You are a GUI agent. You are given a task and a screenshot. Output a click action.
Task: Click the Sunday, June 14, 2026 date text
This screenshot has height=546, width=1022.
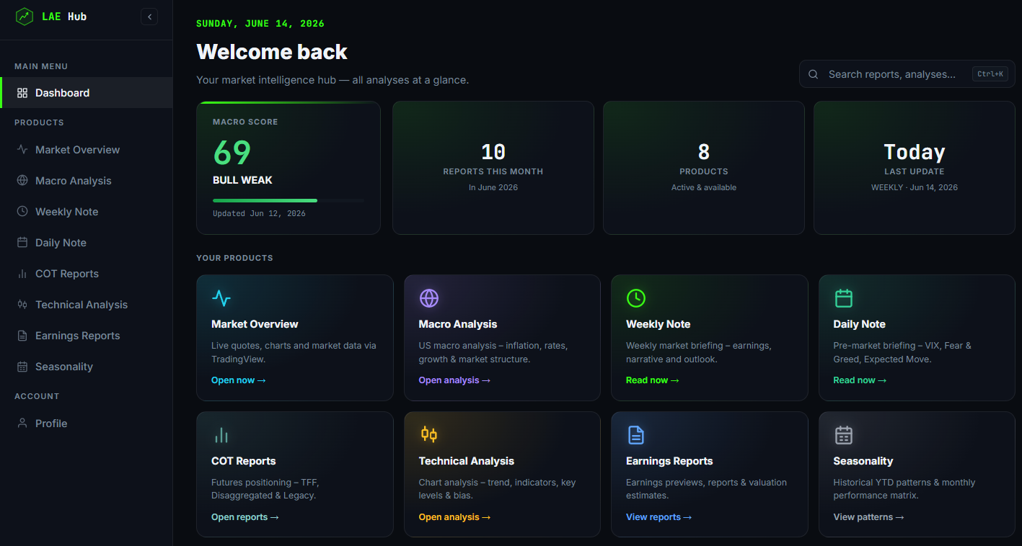click(260, 24)
